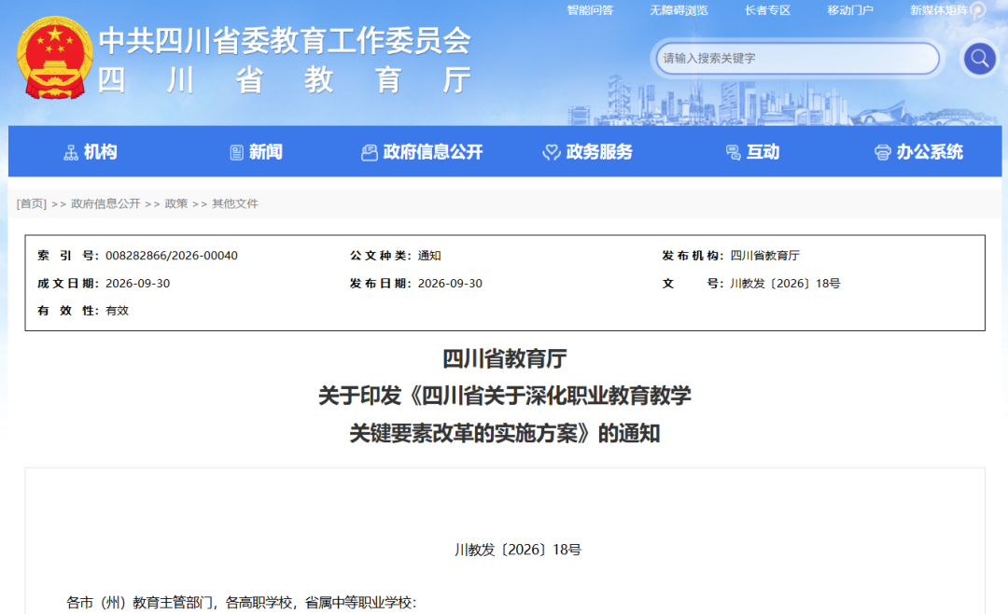Screen dimensions: 1008x614
Task: Click index number 008282866/2026-00040
Action: [172, 256]
